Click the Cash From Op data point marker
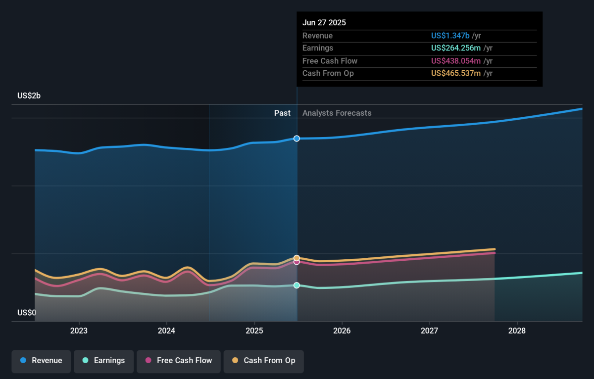594x379 pixels. click(297, 258)
